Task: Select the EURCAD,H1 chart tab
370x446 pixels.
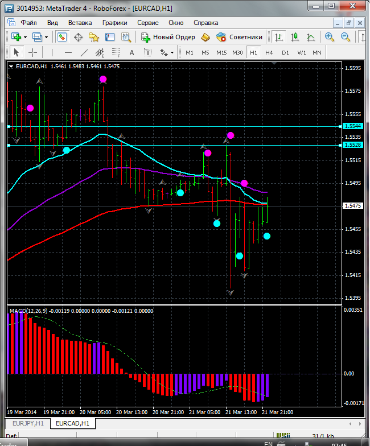Action: [x=73, y=423]
